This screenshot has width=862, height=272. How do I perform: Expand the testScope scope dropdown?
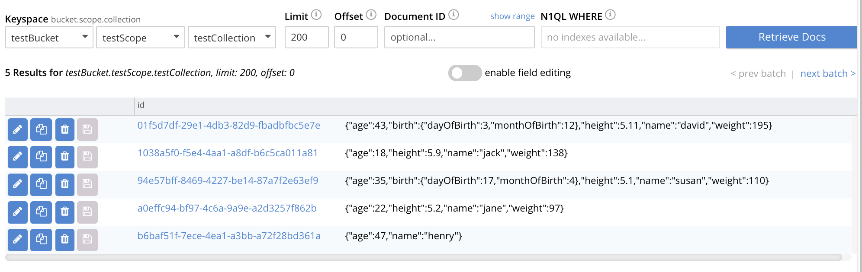pyautogui.click(x=140, y=38)
